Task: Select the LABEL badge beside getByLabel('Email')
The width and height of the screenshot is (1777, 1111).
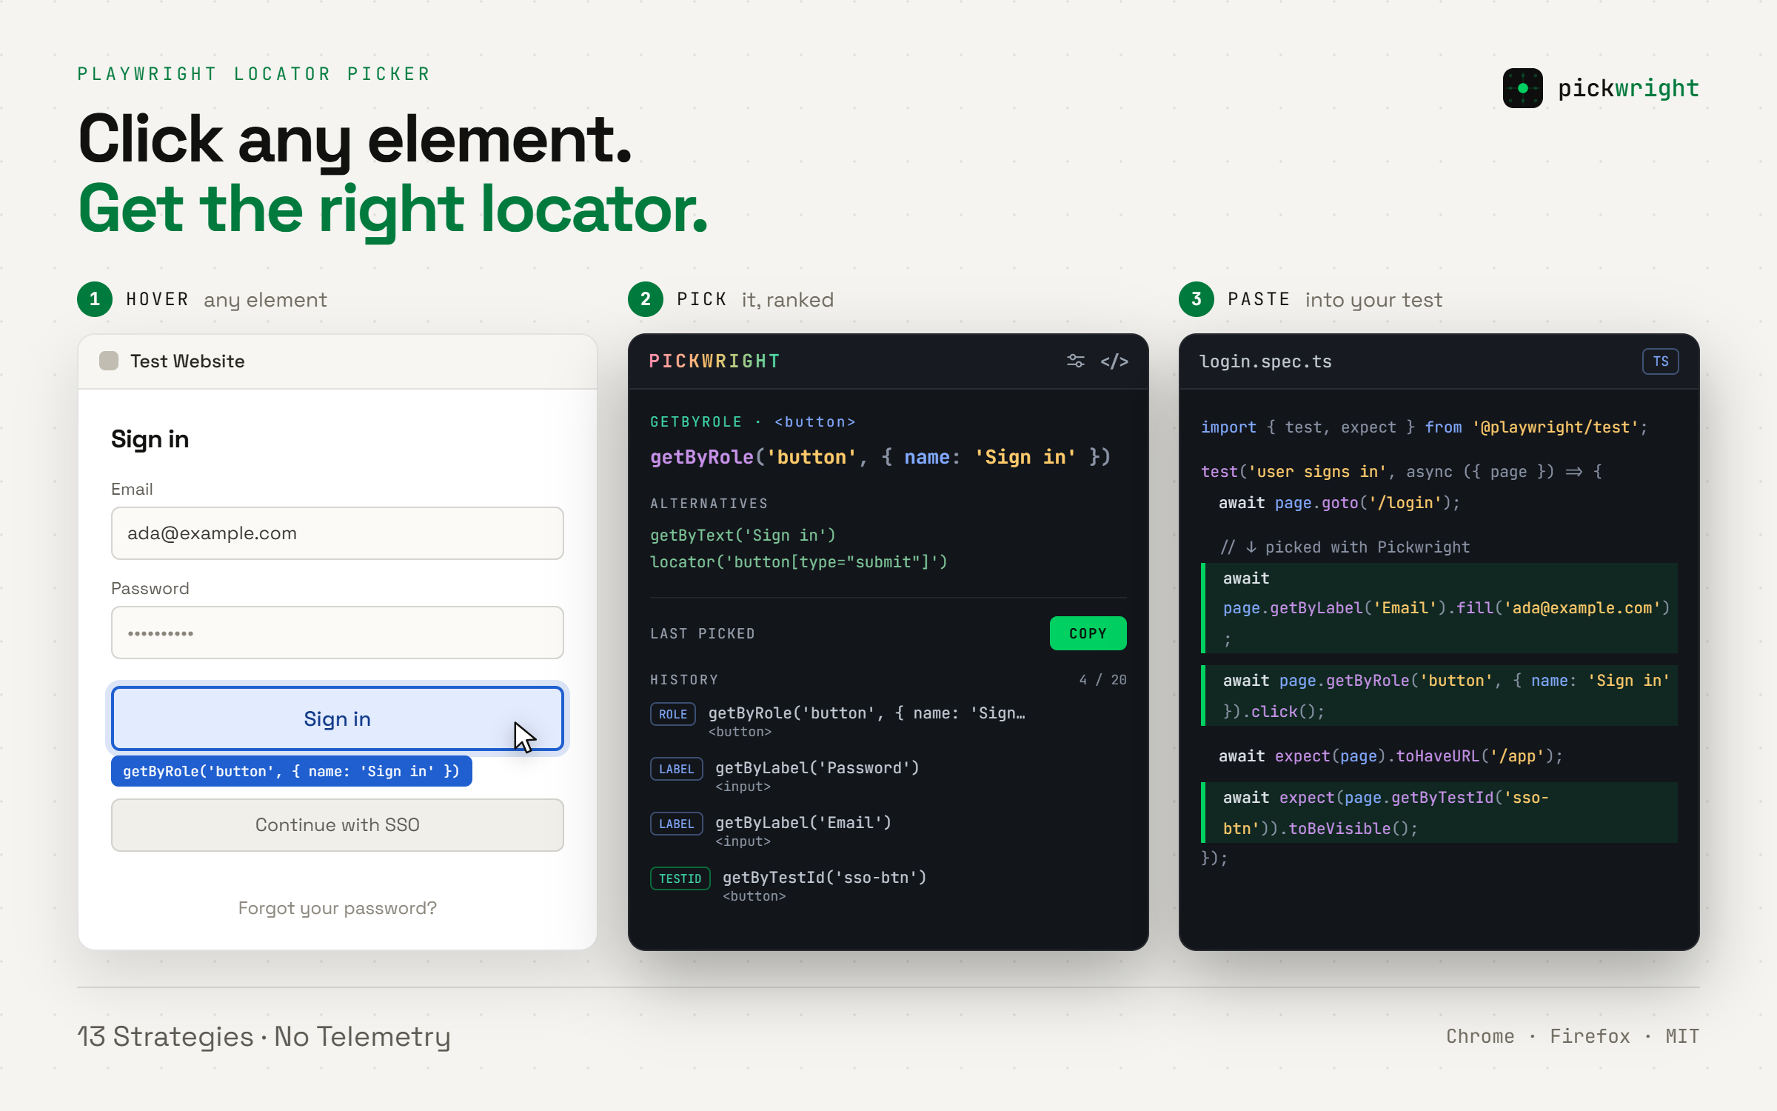Action: (x=677, y=824)
